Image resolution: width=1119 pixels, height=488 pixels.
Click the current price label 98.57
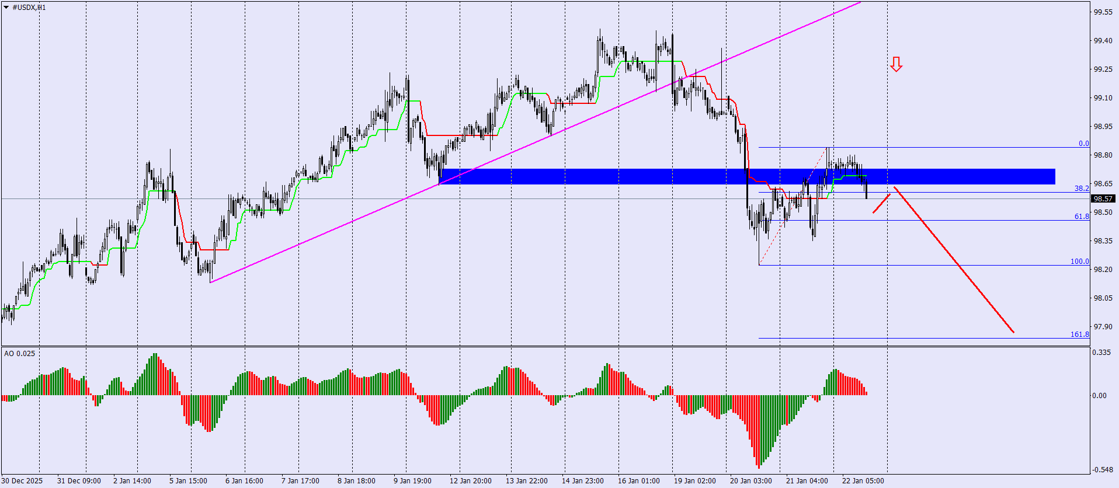click(1103, 199)
